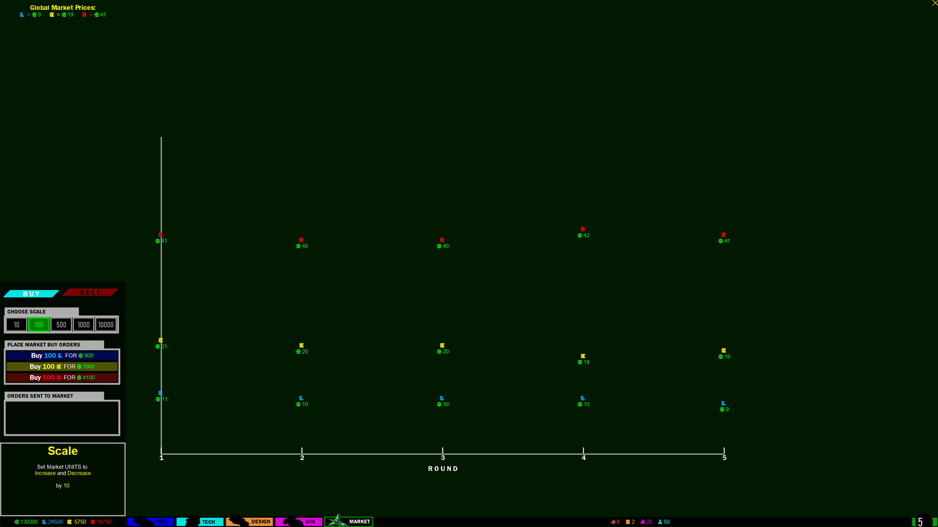This screenshot has height=527, width=938.
Task: Click blue resource marker at round 5
Action: click(x=724, y=404)
